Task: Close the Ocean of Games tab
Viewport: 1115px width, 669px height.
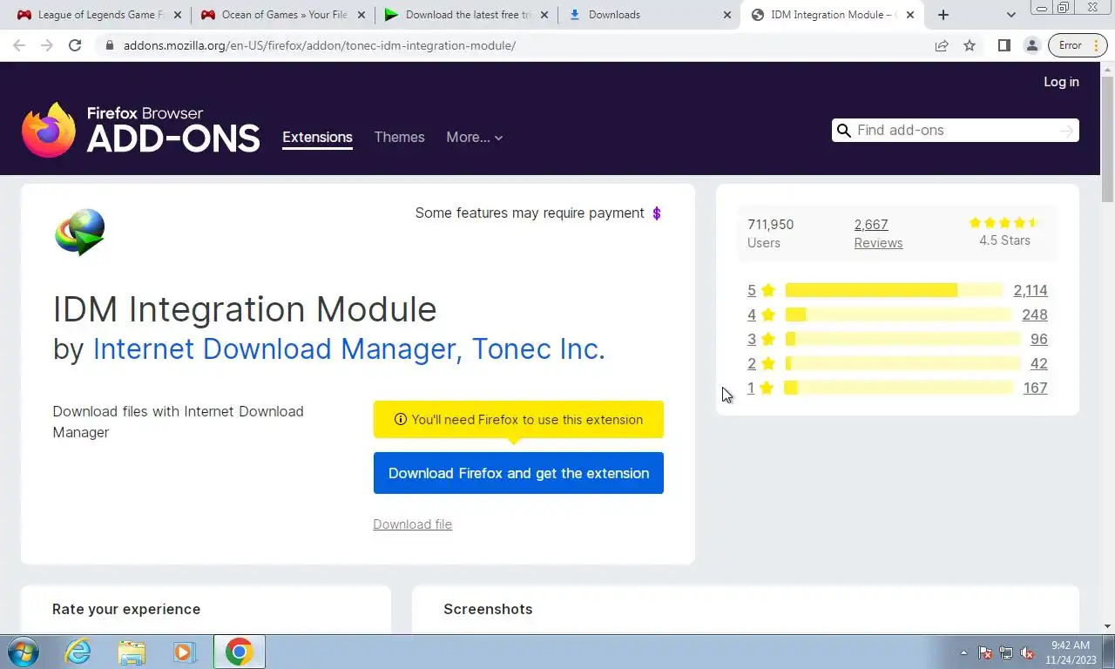Action: click(362, 15)
